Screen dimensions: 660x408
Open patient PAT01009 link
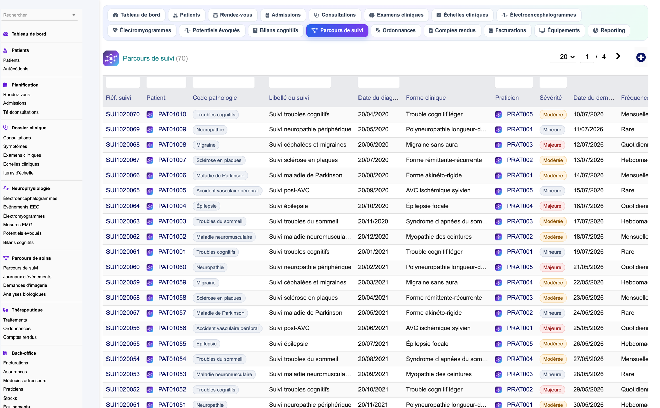coord(172,129)
